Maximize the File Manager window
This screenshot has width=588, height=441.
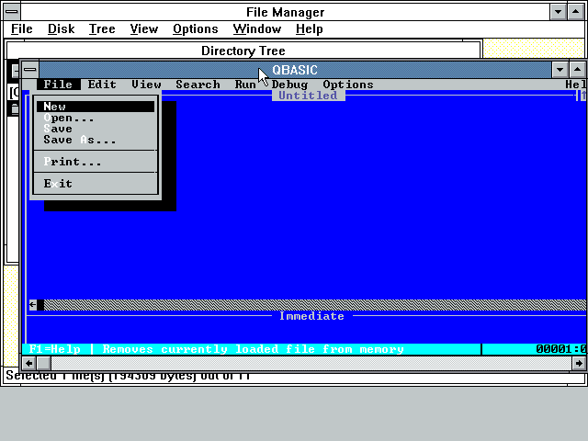(x=576, y=12)
